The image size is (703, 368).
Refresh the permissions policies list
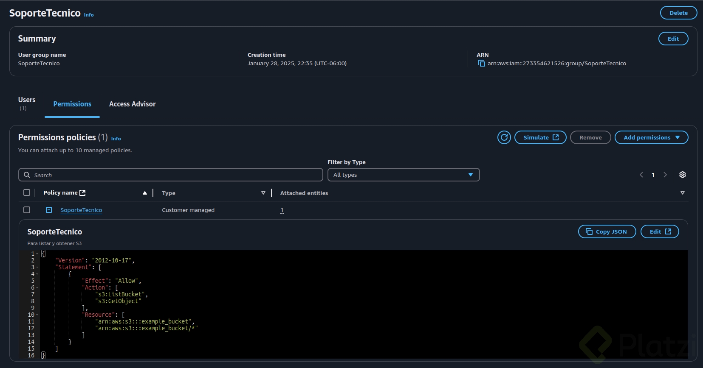[504, 137]
